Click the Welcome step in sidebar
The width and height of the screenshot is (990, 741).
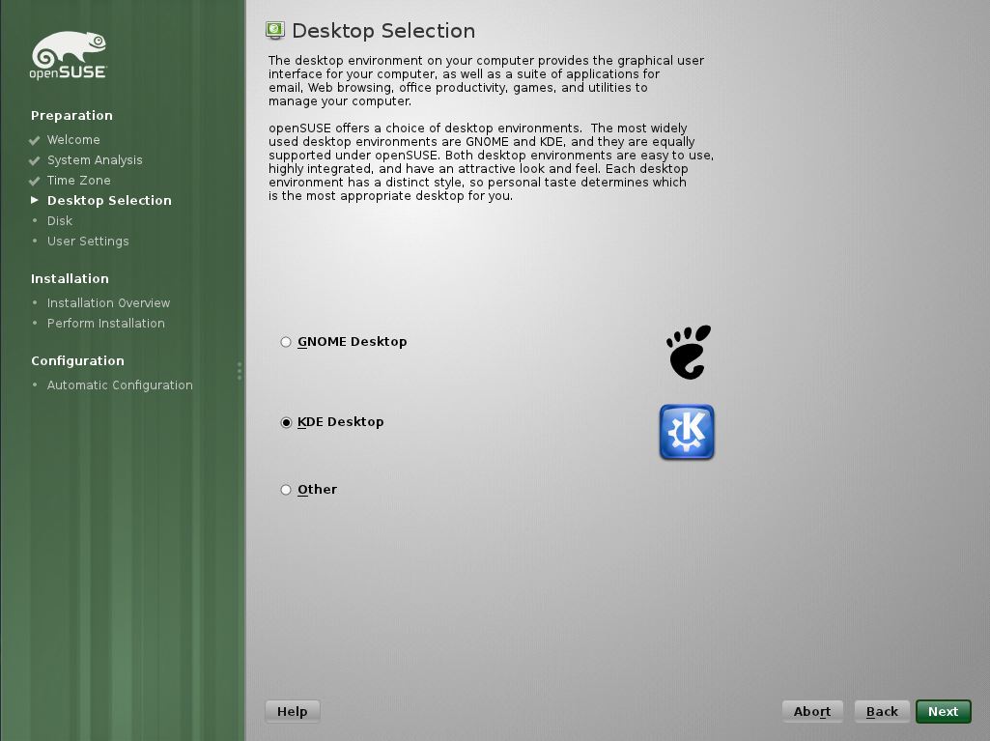click(73, 140)
